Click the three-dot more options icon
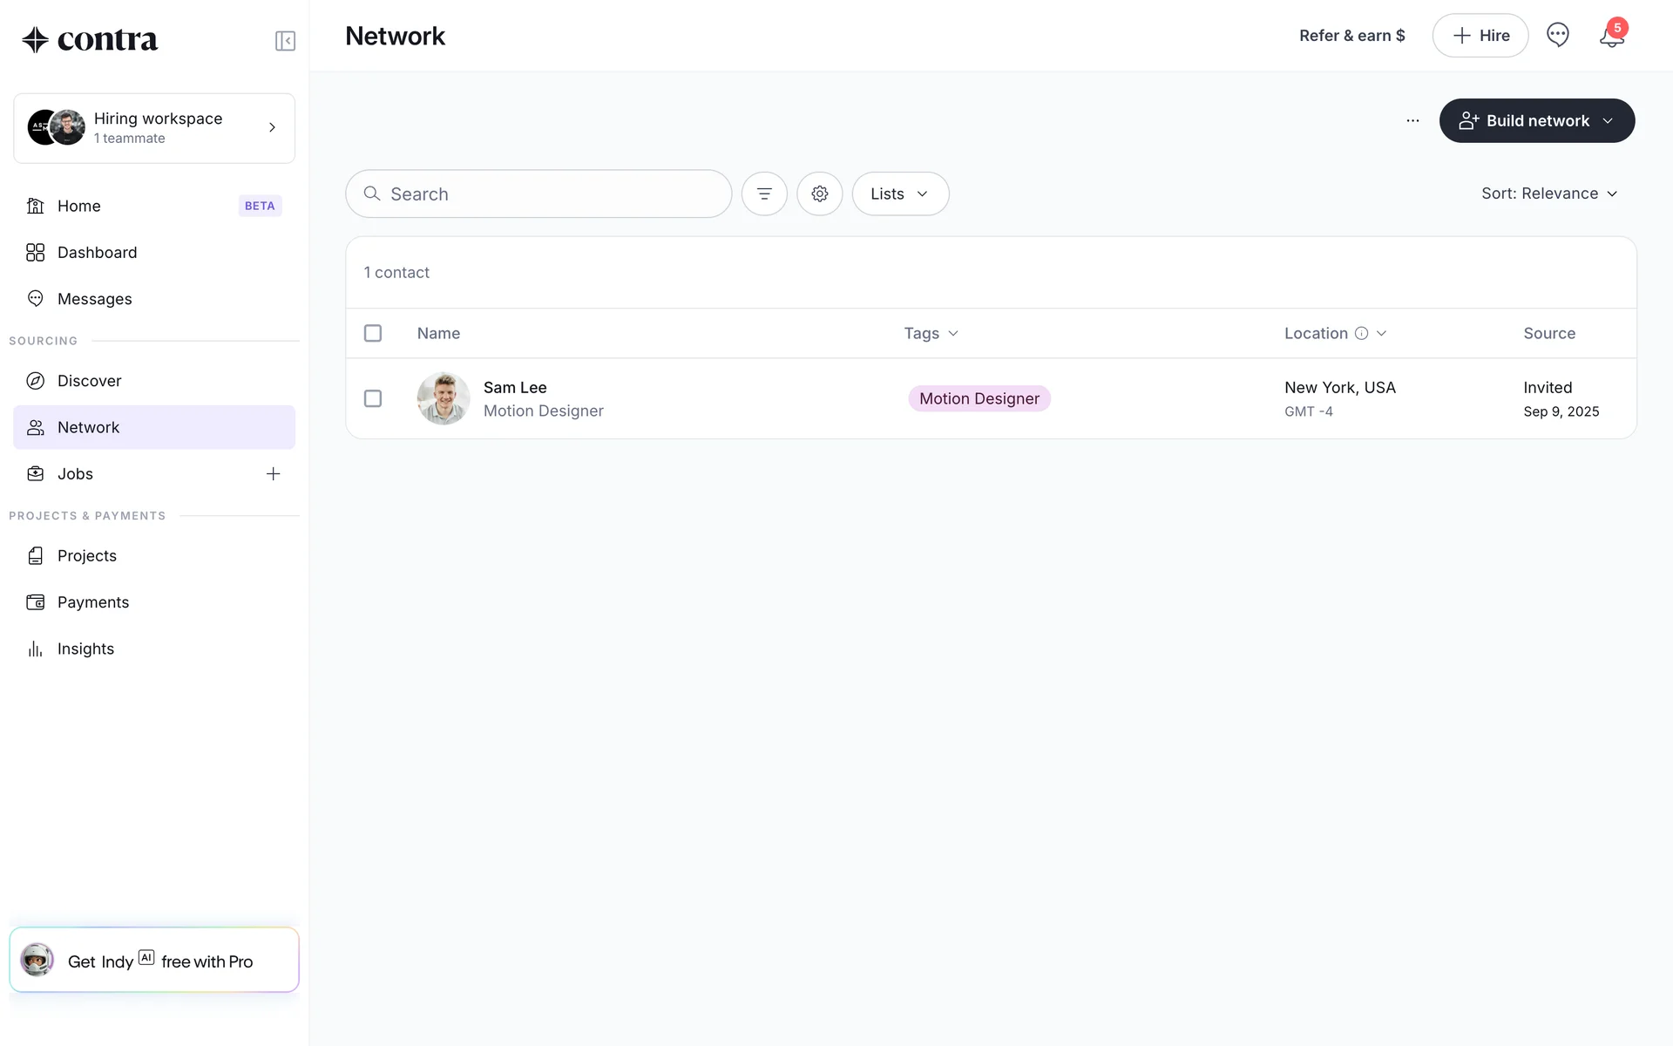Viewport: 1673px width, 1046px height. (1412, 120)
